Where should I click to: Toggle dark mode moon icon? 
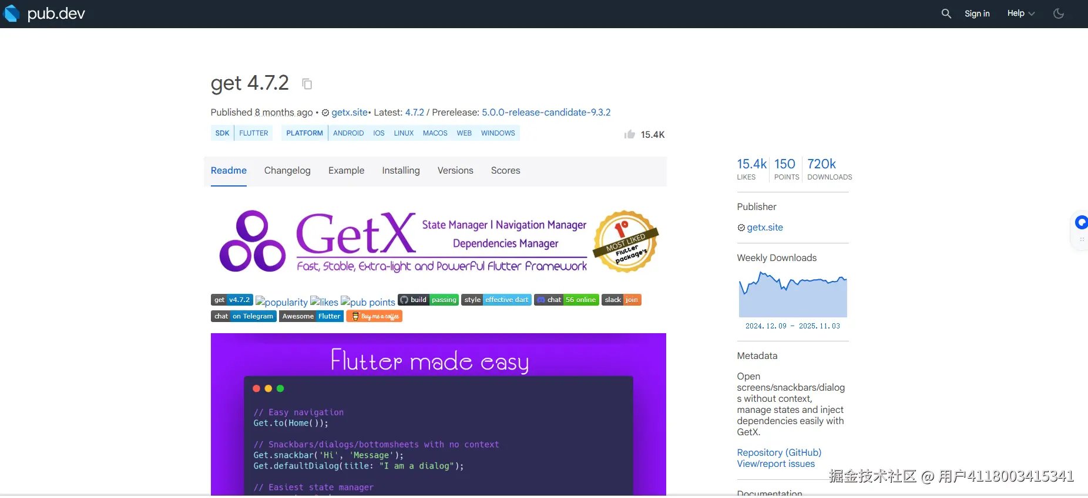pyautogui.click(x=1059, y=13)
